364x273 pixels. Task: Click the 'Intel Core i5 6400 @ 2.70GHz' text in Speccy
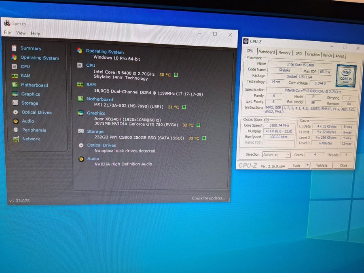[x=124, y=73]
